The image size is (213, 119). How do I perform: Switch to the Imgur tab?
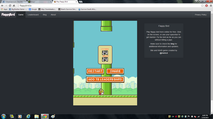[39, 2]
